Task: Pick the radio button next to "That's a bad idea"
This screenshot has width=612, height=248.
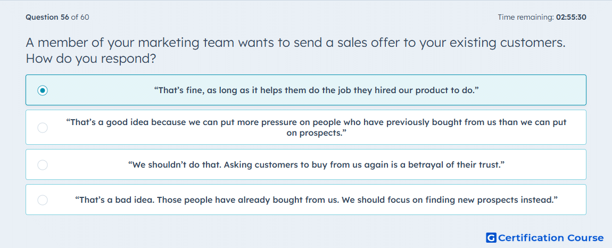Action: tap(43, 200)
